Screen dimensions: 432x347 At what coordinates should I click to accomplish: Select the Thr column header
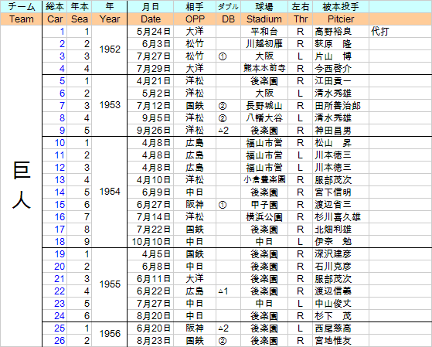[301, 19]
